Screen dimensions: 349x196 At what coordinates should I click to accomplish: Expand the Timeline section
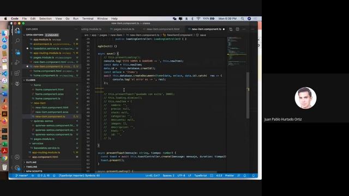(32, 167)
